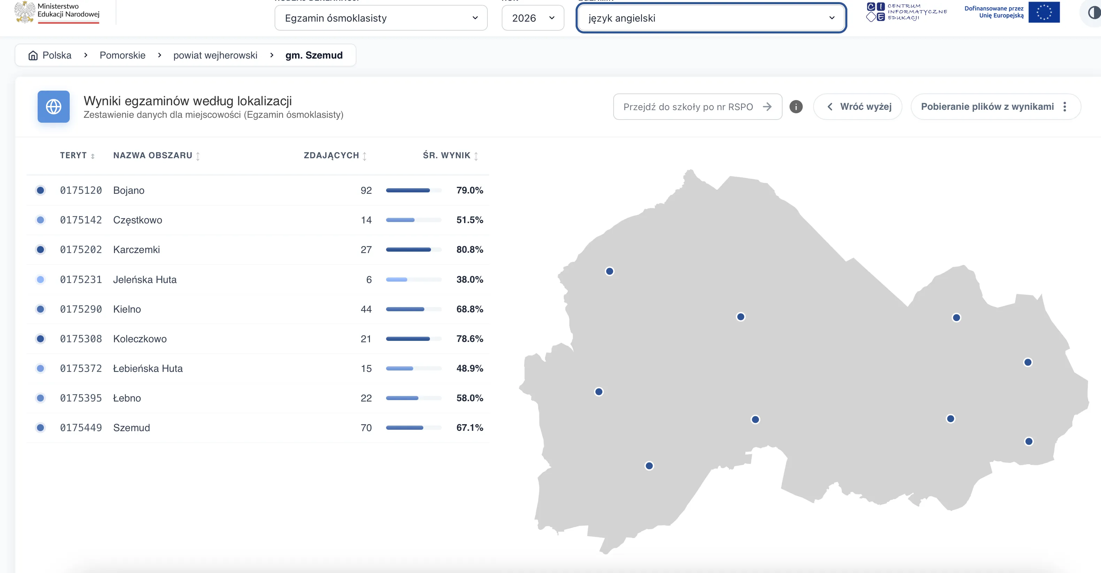This screenshot has height=573, width=1101.
Task: Sort table by TERYT column
Action: pyautogui.click(x=77, y=155)
